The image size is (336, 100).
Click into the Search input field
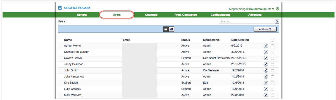(247, 21)
